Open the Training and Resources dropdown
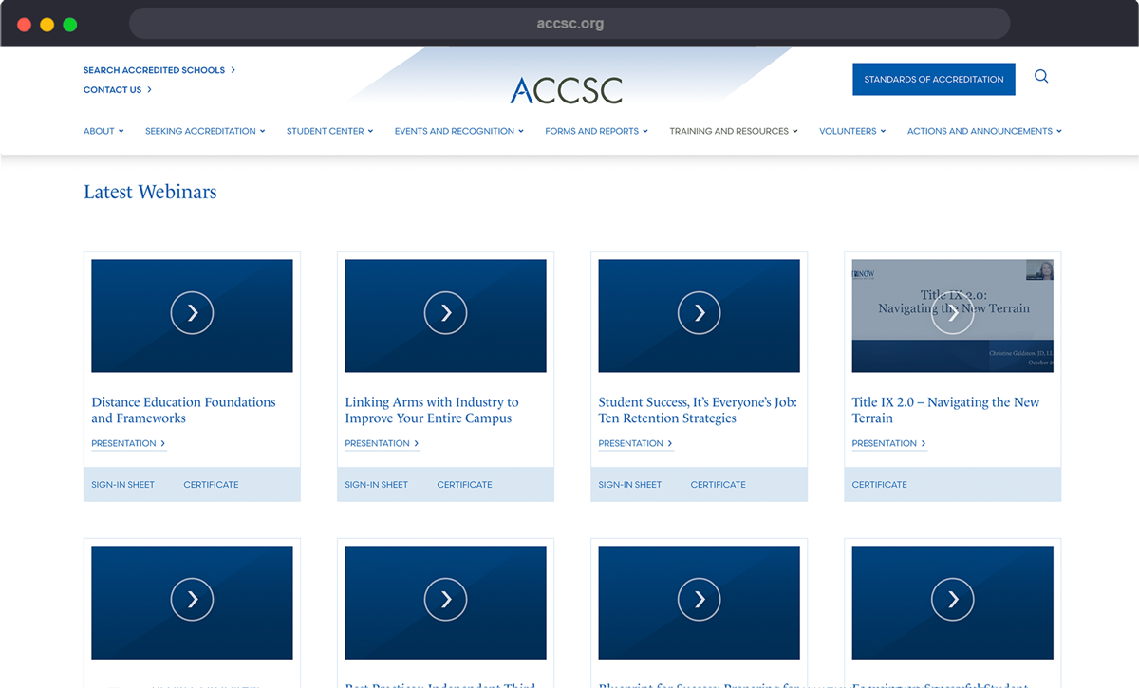Viewport: 1139px width, 688px height. [x=734, y=131]
